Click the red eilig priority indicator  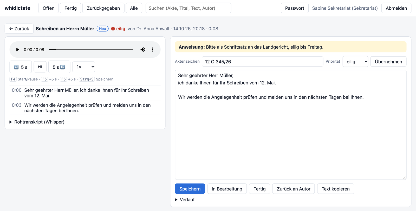pyautogui.click(x=118, y=29)
